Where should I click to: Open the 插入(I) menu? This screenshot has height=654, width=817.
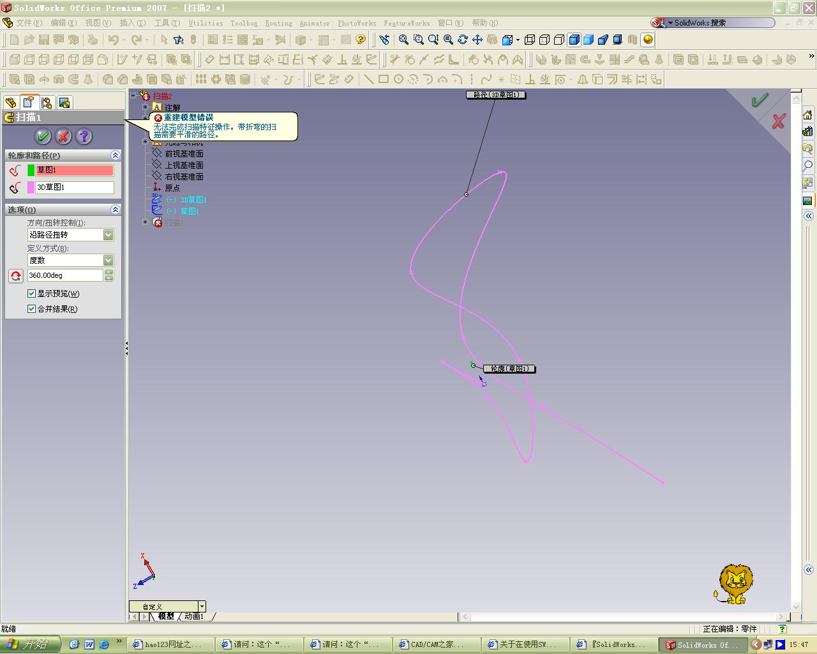point(133,23)
